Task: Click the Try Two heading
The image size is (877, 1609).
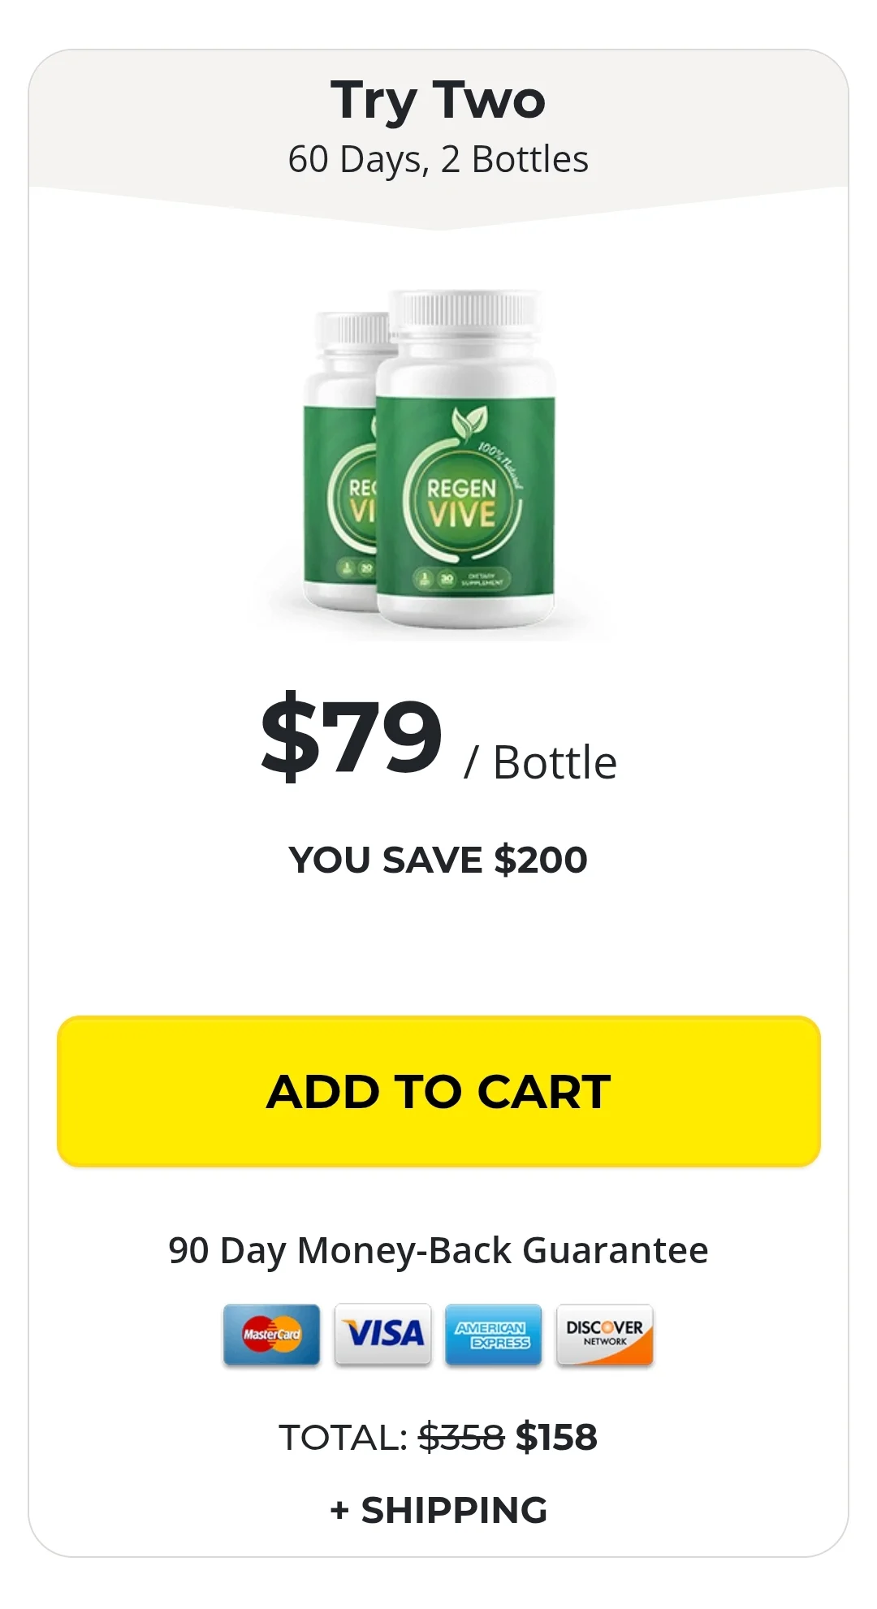Action: [x=438, y=101]
